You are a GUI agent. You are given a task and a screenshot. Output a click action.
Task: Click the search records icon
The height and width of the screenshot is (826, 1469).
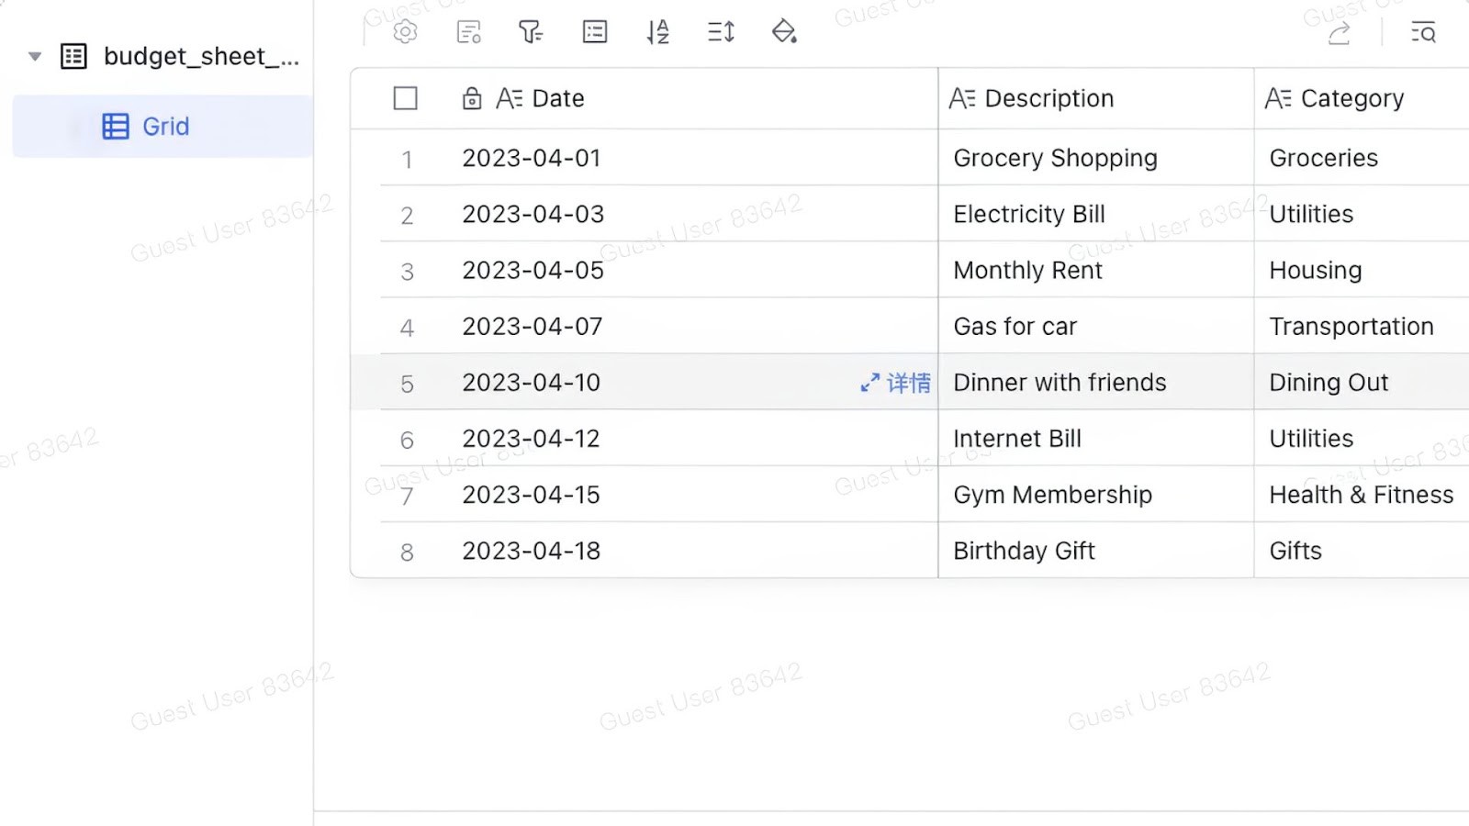pos(1422,31)
